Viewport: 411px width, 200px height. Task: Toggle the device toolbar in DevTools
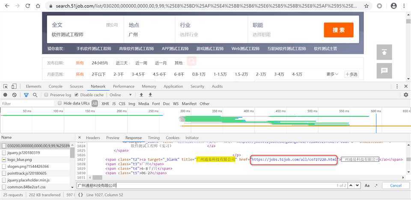click(x=14, y=86)
